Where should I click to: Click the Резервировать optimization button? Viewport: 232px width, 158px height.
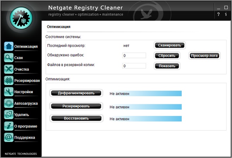[76, 106]
